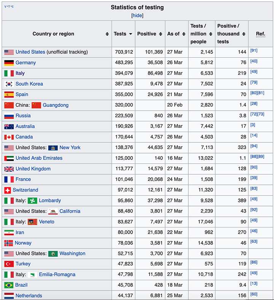The width and height of the screenshot is (274, 300).
Task: Open the Emilia-Romagna article link
Action: [57, 274]
